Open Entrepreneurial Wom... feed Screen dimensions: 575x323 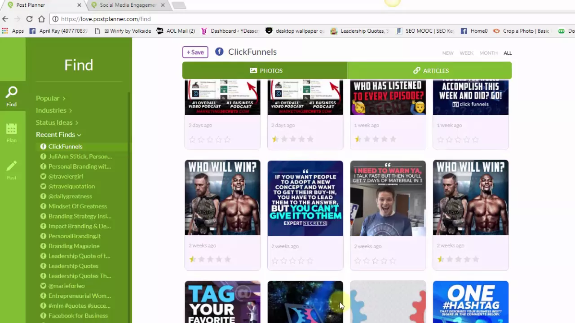80,296
